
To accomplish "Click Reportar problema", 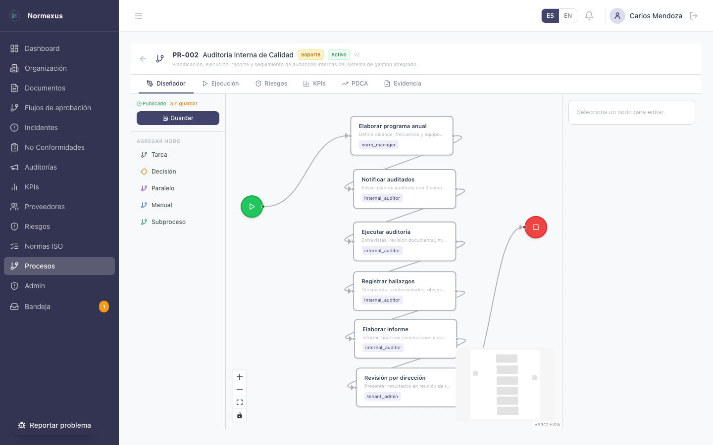I will point(54,425).
